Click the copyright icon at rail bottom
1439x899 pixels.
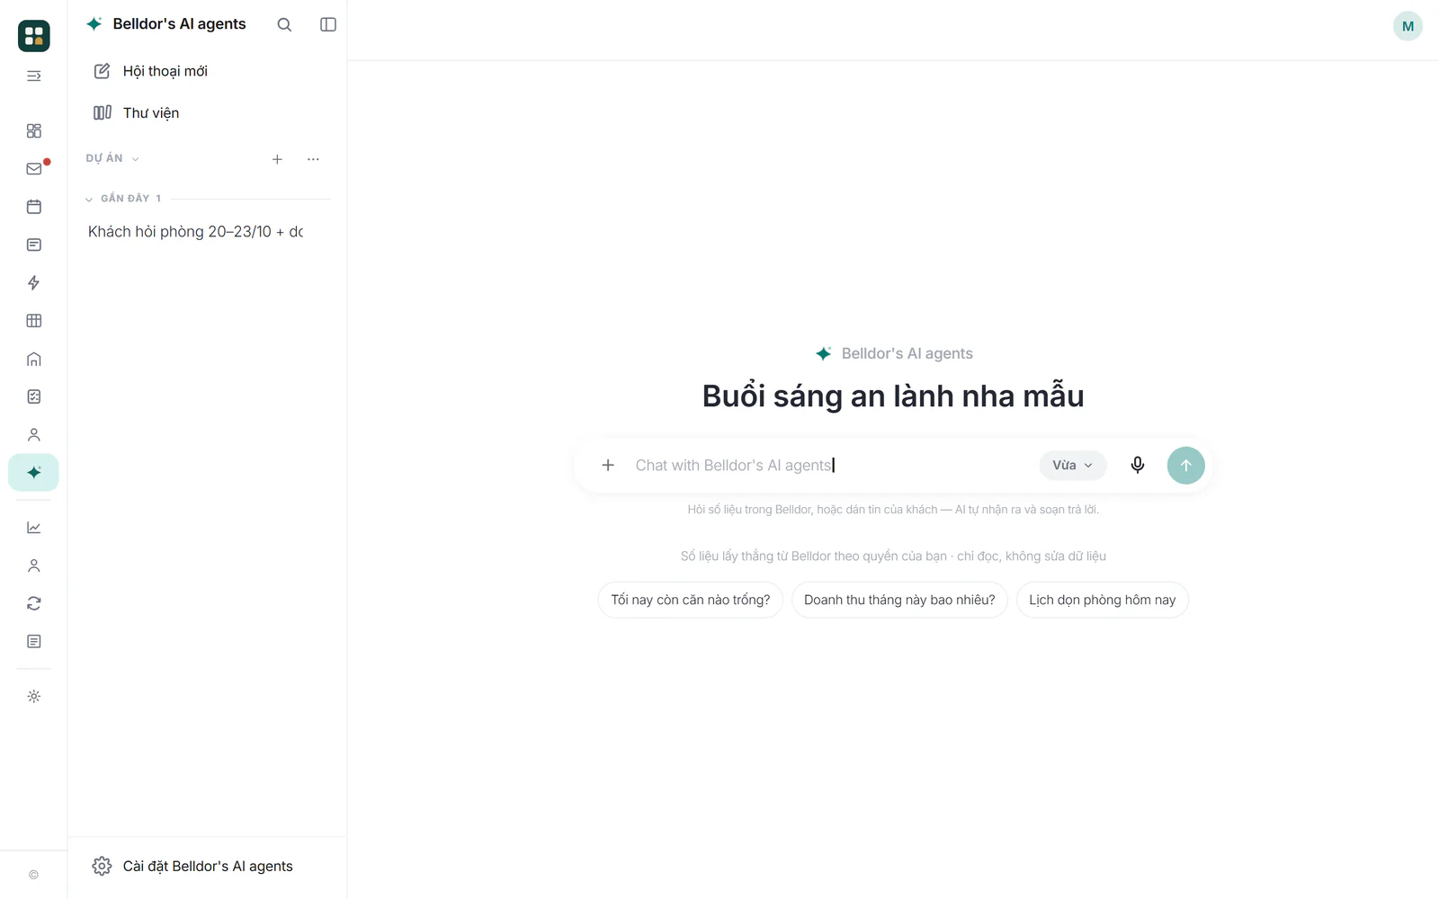[x=34, y=875]
